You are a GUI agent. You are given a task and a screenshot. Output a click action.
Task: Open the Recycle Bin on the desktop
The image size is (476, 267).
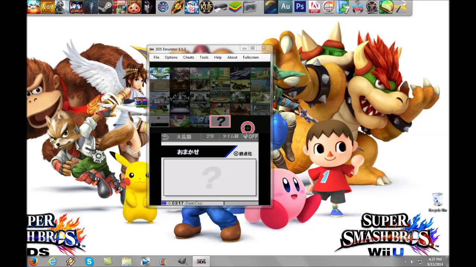pyautogui.click(x=438, y=202)
